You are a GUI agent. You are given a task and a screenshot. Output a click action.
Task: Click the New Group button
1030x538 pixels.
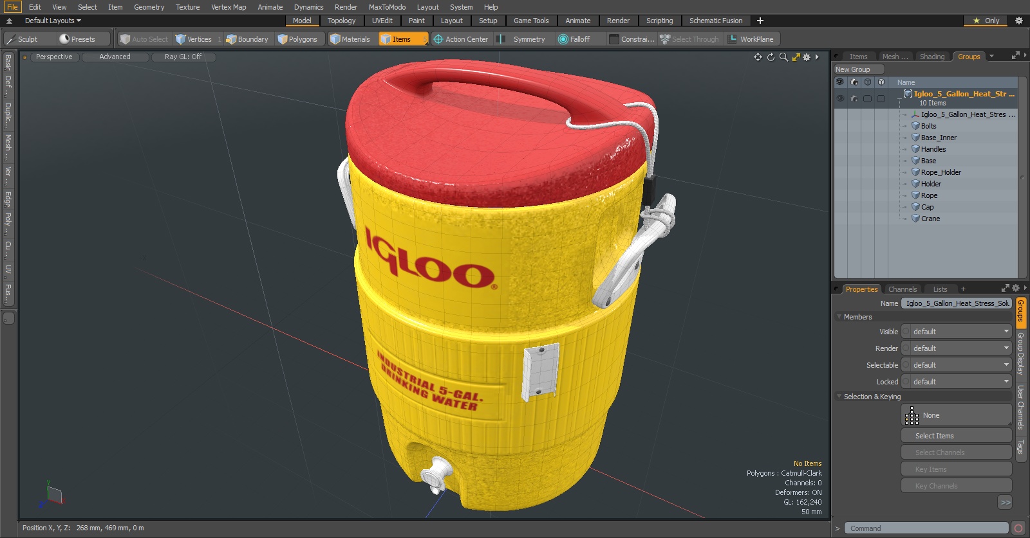click(x=859, y=69)
